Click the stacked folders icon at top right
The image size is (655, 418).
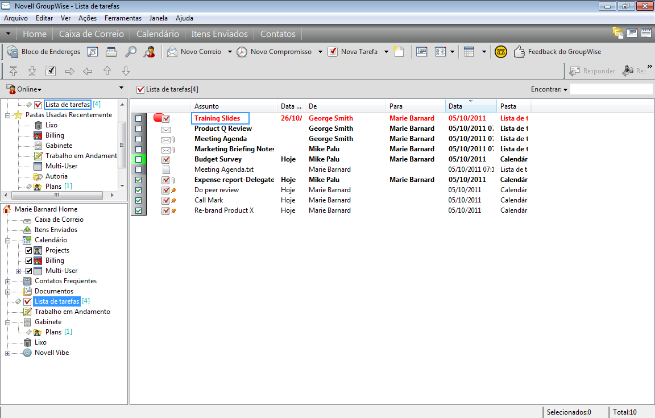tap(618, 33)
